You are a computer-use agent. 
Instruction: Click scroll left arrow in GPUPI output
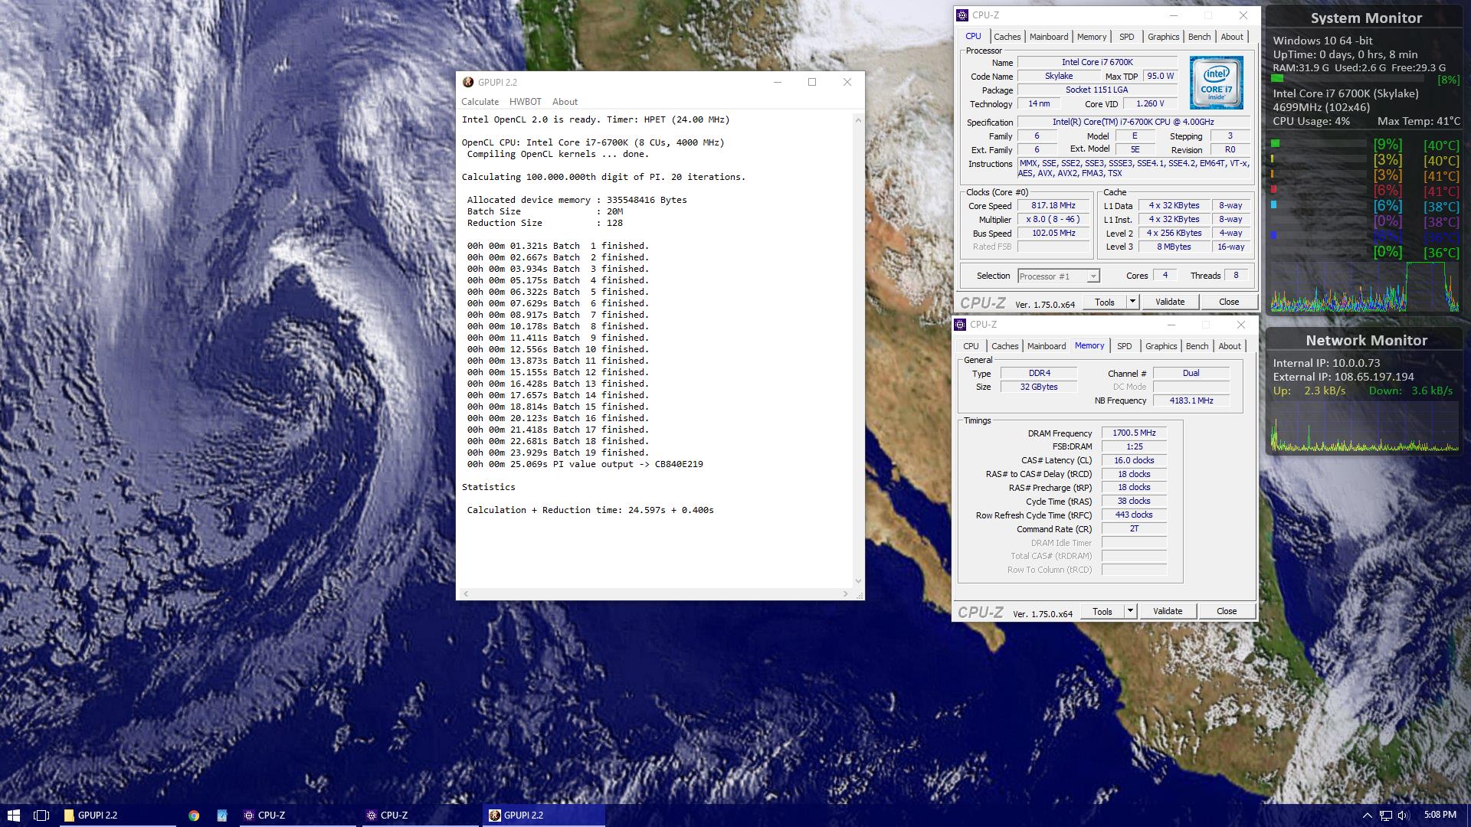tap(466, 593)
